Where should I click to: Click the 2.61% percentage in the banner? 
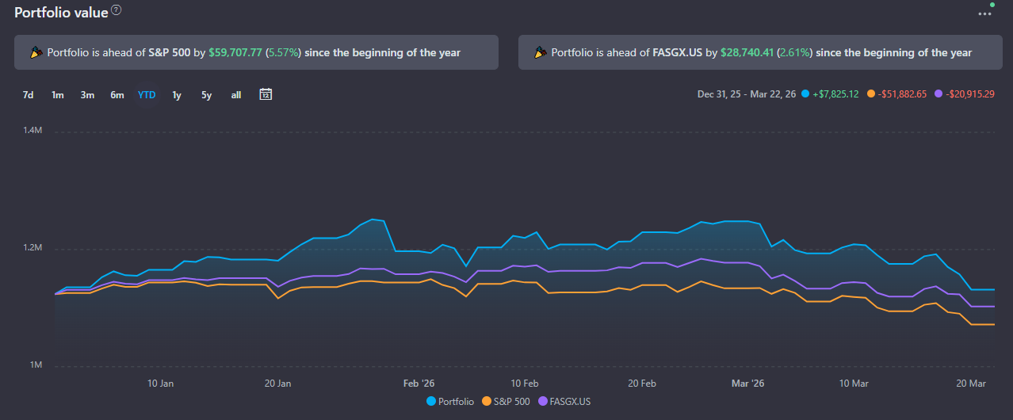[x=796, y=52]
